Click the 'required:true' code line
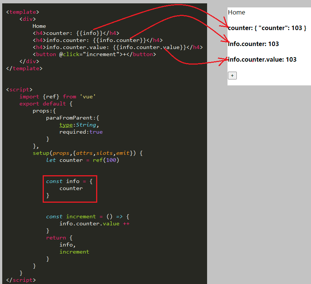 click(x=81, y=132)
